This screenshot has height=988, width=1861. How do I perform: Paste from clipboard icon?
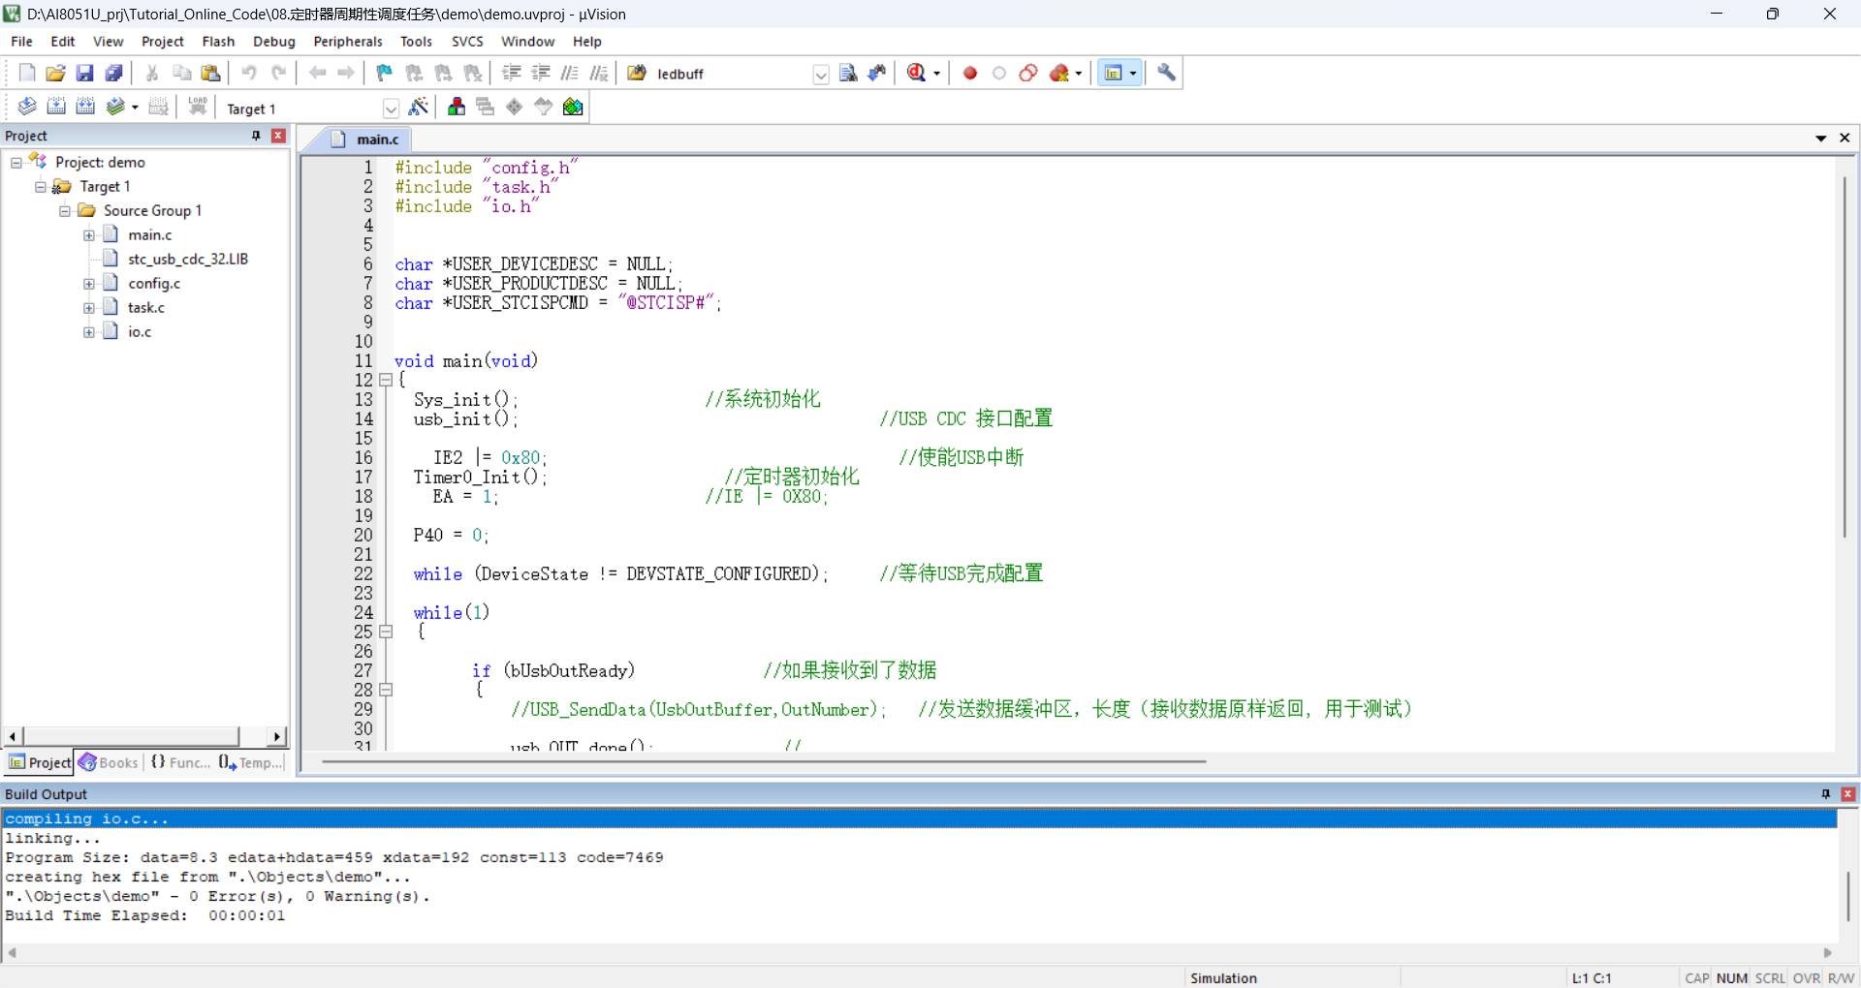tap(210, 73)
